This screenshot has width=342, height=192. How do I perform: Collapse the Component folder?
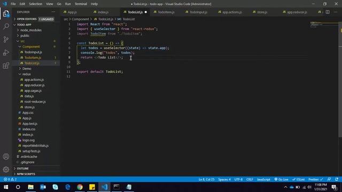pyautogui.click(x=31, y=46)
